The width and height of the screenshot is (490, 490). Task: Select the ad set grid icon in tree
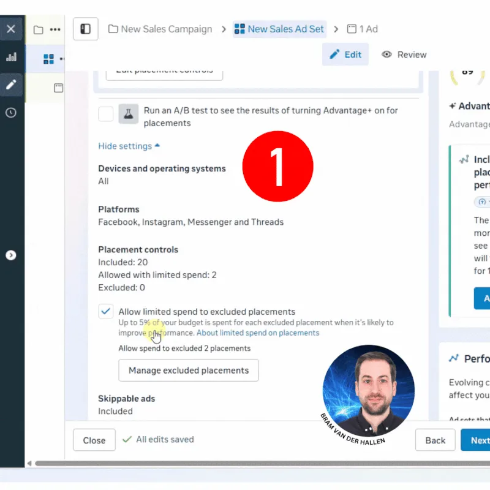[x=48, y=59]
